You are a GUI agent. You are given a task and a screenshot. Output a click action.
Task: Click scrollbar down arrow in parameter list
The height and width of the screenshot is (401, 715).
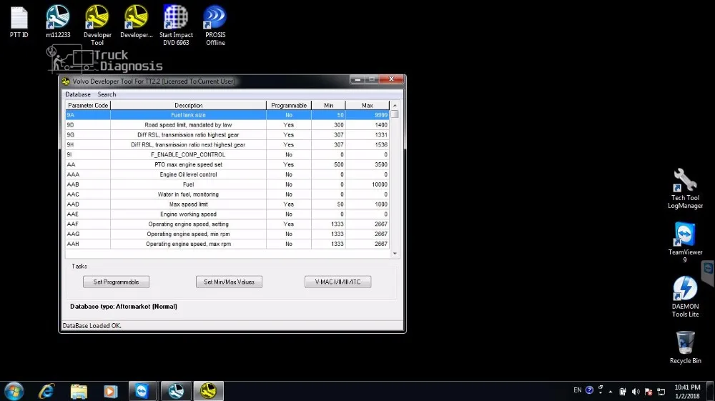tap(395, 253)
